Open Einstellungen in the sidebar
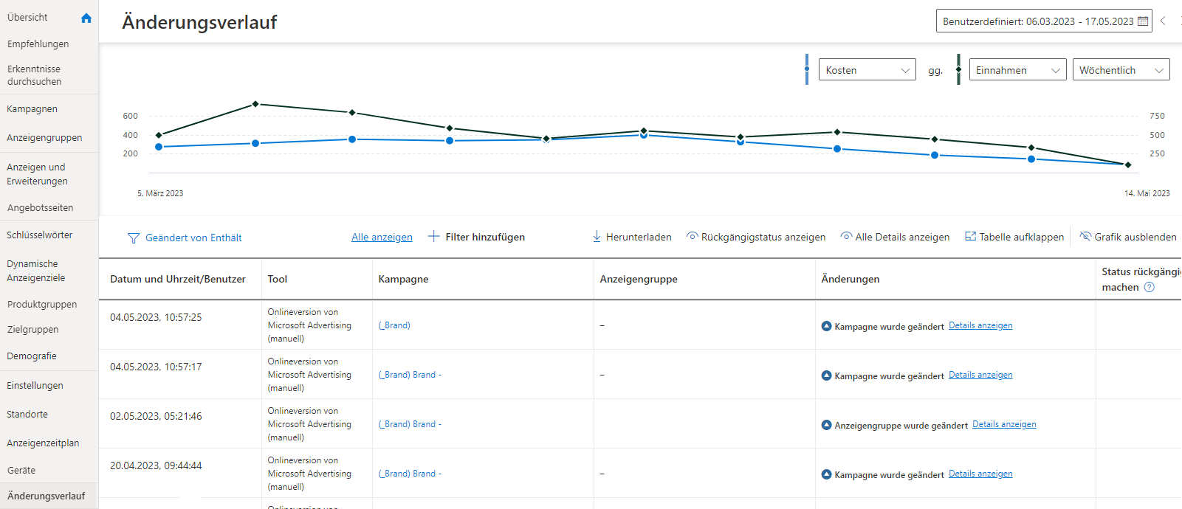1182x509 pixels. 35,386
